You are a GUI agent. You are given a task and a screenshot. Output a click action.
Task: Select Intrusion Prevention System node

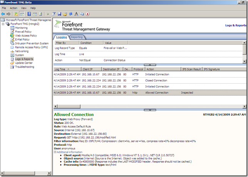click(32, 43)
